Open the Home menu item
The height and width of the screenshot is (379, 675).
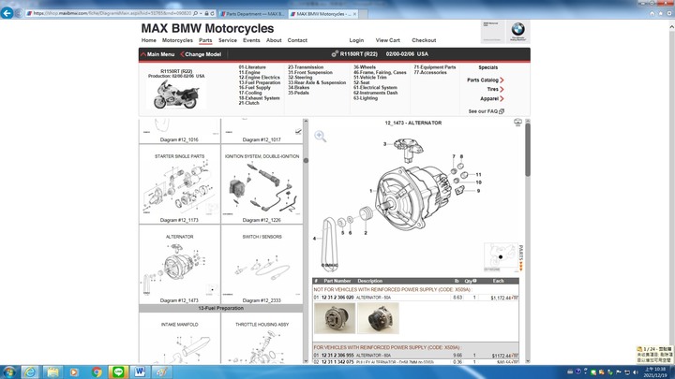click(148, 40)
